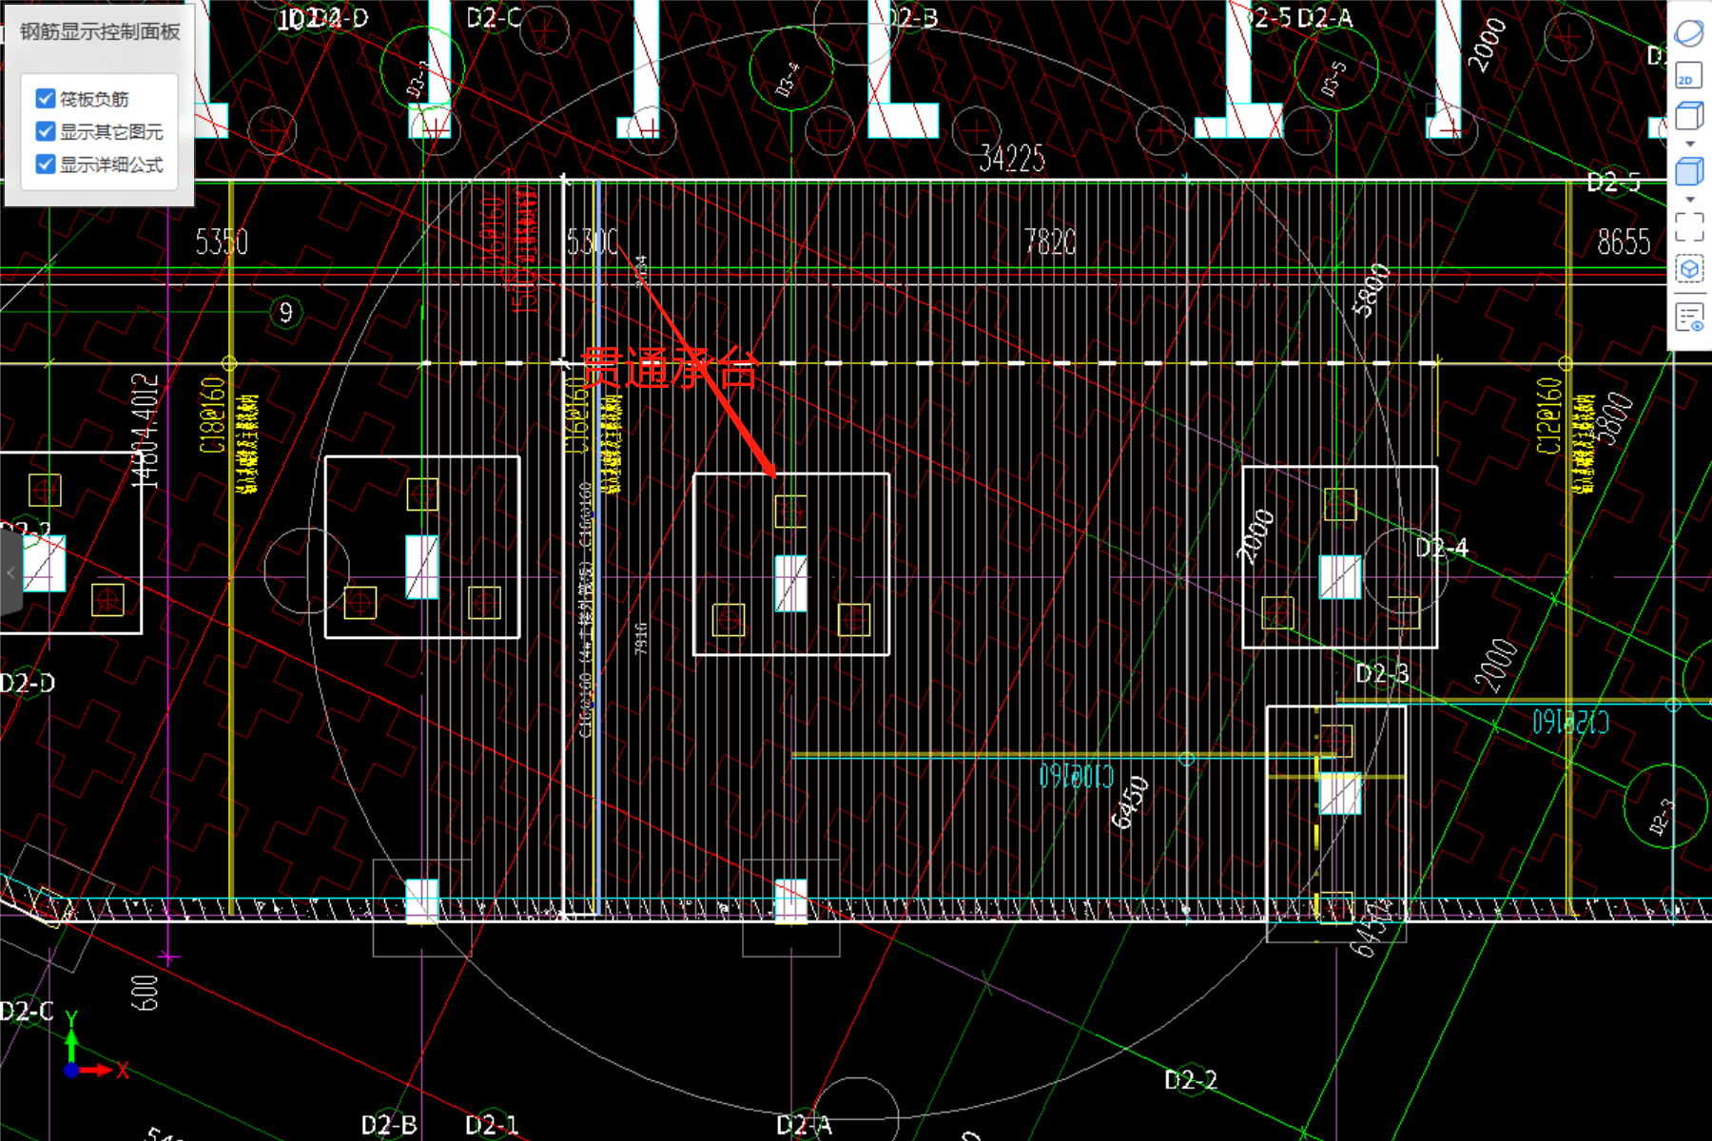
Task: Select the solid shaded cube display icon
Action: (1689, 172)
